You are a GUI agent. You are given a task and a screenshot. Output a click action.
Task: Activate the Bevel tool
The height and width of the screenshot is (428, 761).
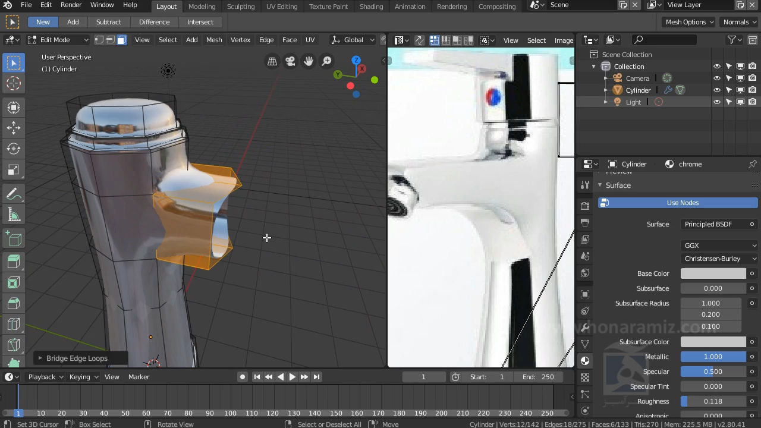(13, 304)
